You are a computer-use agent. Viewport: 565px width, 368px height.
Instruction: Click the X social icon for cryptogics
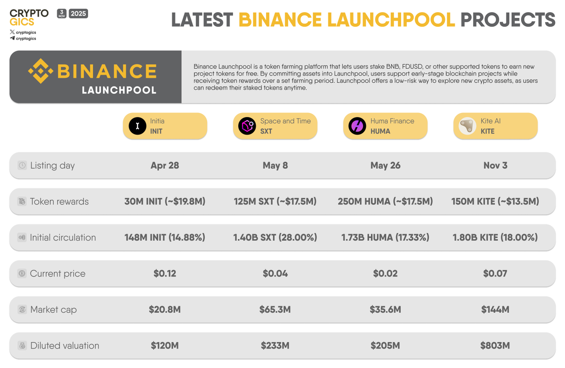pos(12,32)
